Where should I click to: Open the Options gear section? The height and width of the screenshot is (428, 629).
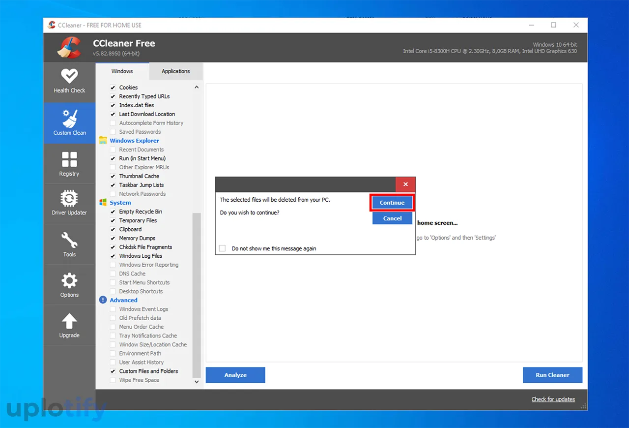pos(69,285)
